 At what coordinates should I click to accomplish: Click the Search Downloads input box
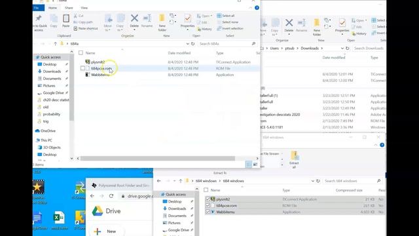(x=369, y=48)
